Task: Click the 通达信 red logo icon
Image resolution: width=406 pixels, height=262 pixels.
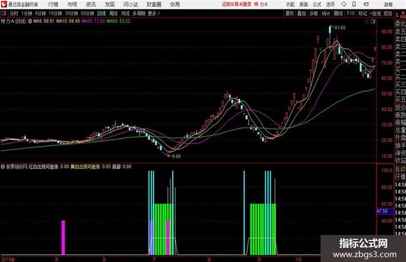Action: point(4,4)
